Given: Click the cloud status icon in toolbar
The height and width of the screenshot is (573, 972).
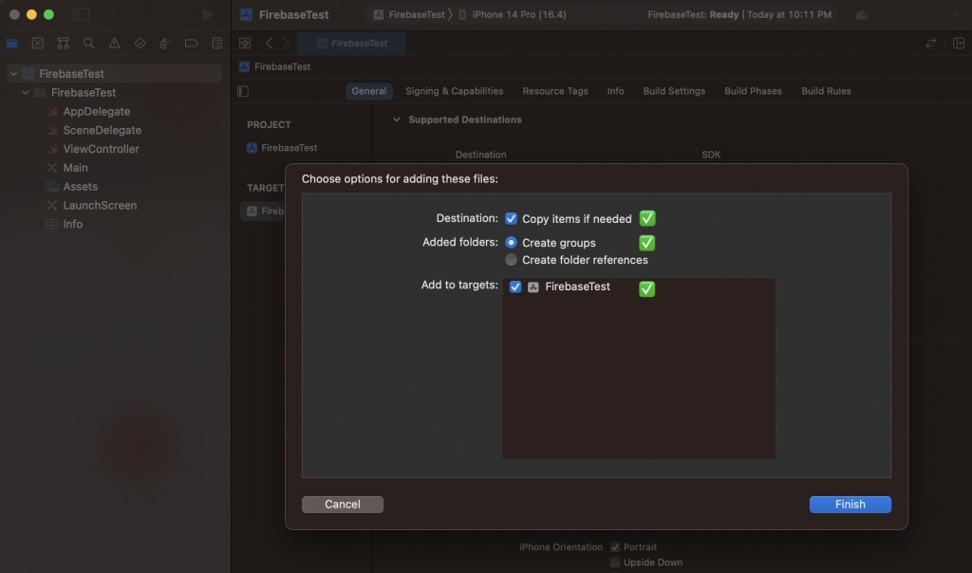Looking at the screenshot, I should (862, 14).
